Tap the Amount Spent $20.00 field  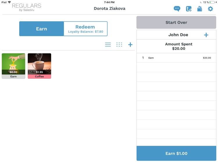coord(176,46)
